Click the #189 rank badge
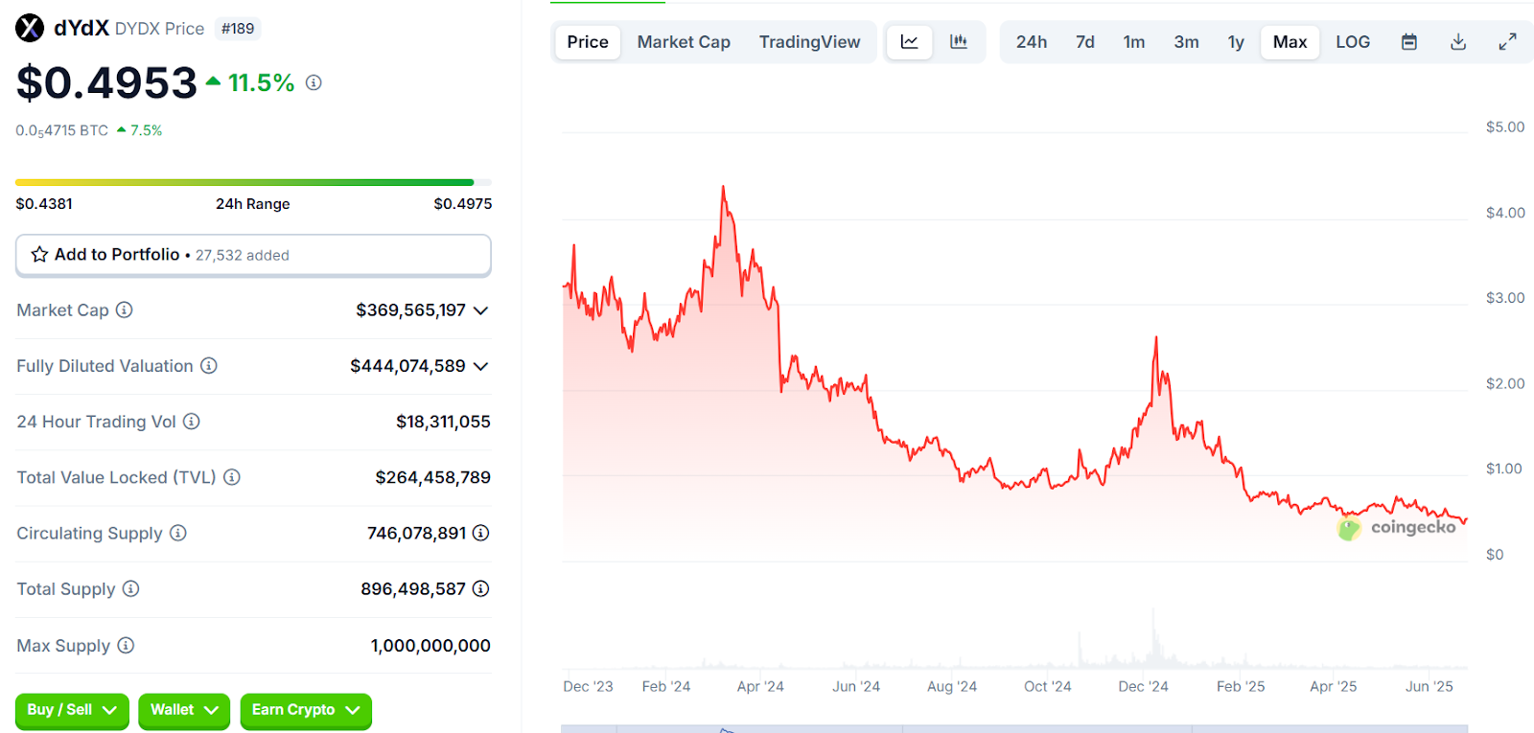Screen dimensions: 1534x733 click(x=238, y=29)
